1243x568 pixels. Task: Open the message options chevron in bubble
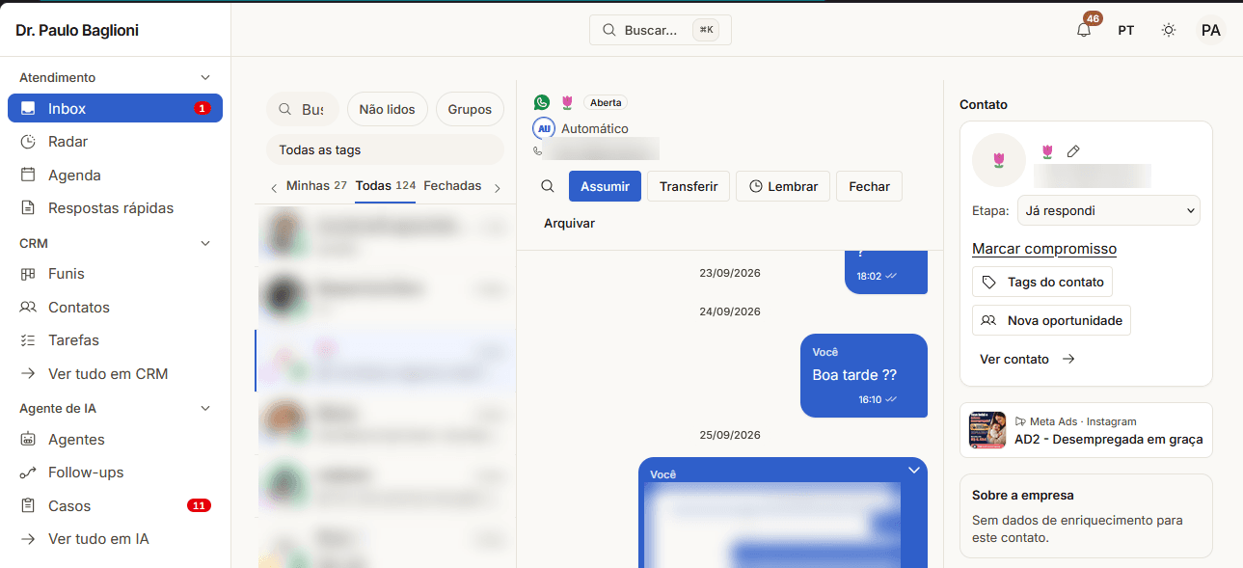(x=914, y=470)
